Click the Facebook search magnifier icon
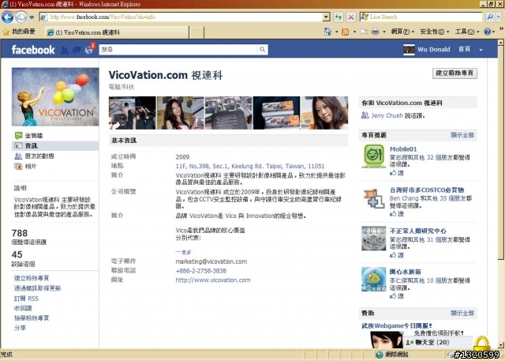This screenshot has height=361, width=505. coord(263,49)
